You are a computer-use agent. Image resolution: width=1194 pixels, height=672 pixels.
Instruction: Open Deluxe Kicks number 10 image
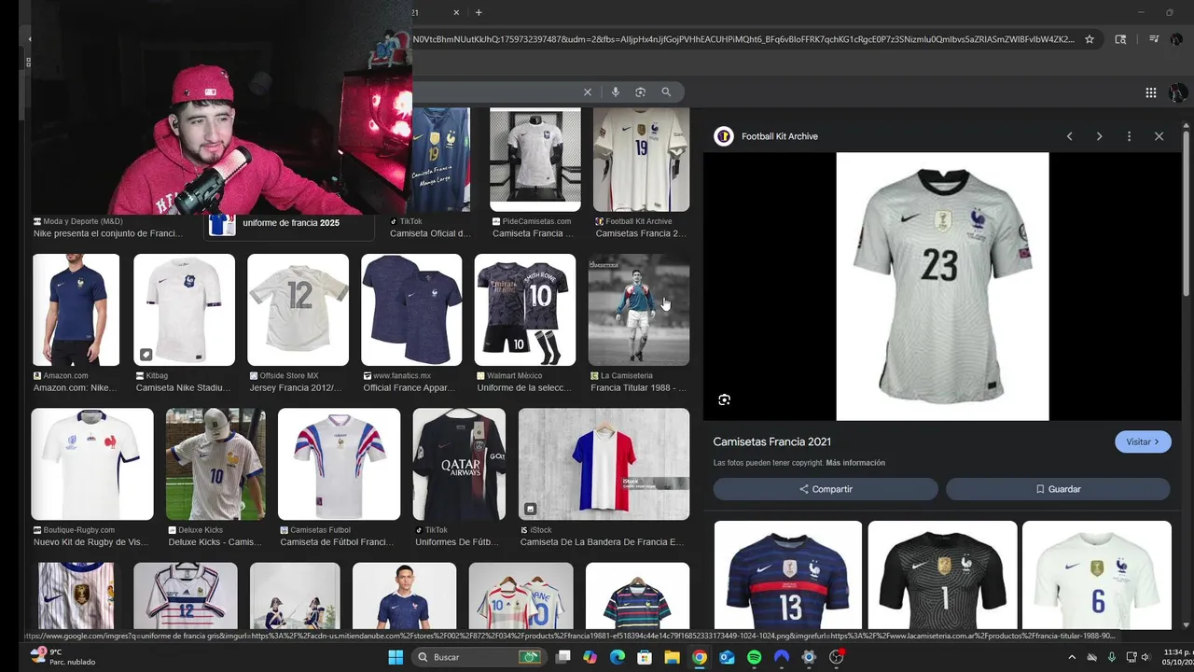[215, 464]
